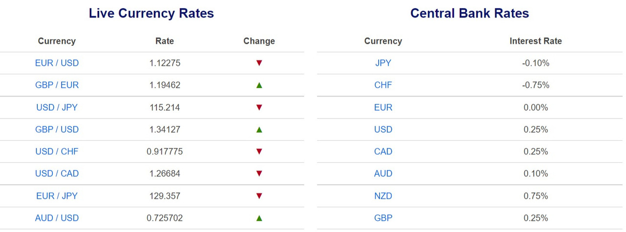
Task: Click the CAD central bank link
Action: click(x=383, y=152)
